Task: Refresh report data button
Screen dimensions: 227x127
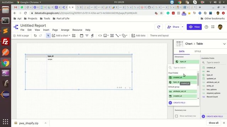Action: click(x=159, y=27)
